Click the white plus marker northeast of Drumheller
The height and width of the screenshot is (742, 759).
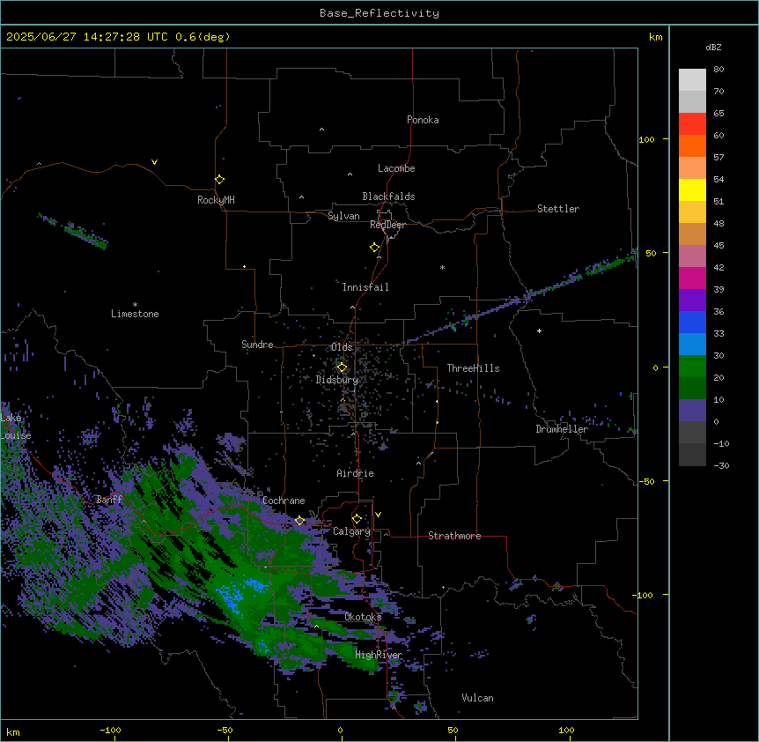click(539, 330)
